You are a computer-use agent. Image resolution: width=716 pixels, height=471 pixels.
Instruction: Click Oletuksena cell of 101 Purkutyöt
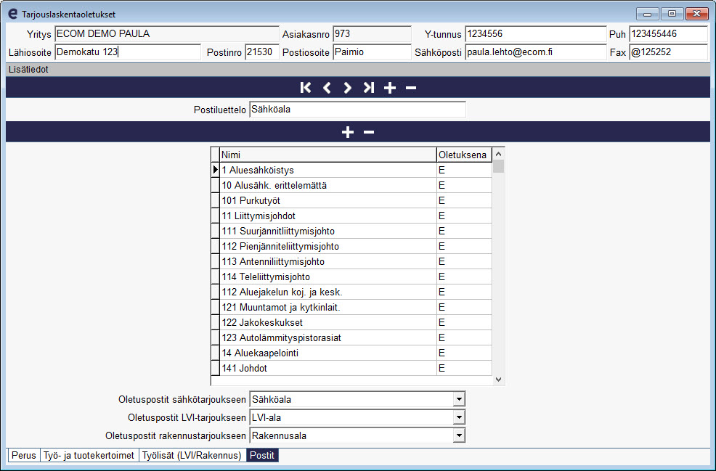click(465, 201)
